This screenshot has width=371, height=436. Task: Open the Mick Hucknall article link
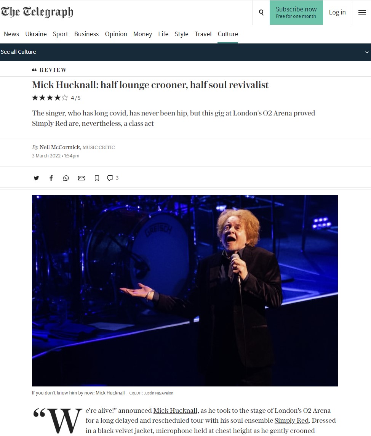[175, 410]
